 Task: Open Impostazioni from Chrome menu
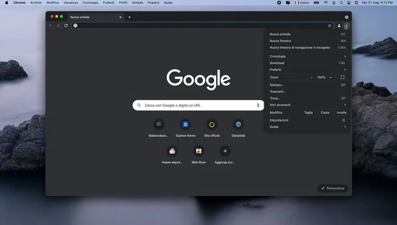(x=307, y=120)
